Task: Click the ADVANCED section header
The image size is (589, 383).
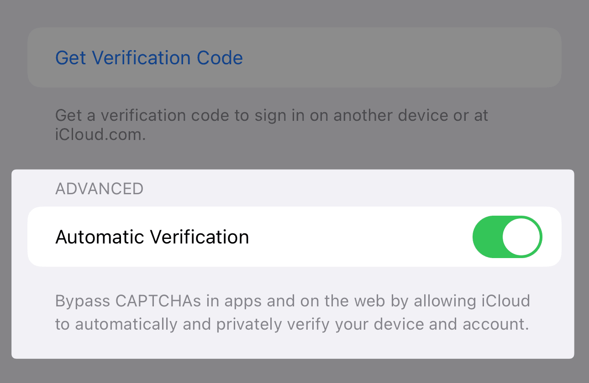Action: (x=99, y=188)
